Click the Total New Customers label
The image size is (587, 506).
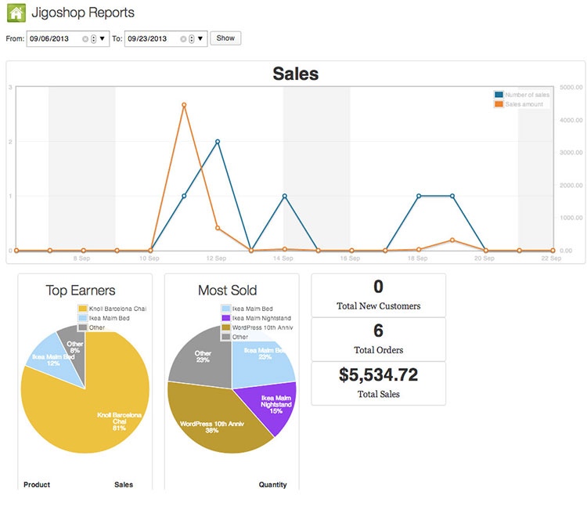pyautogui.click(x=379, y=306)
